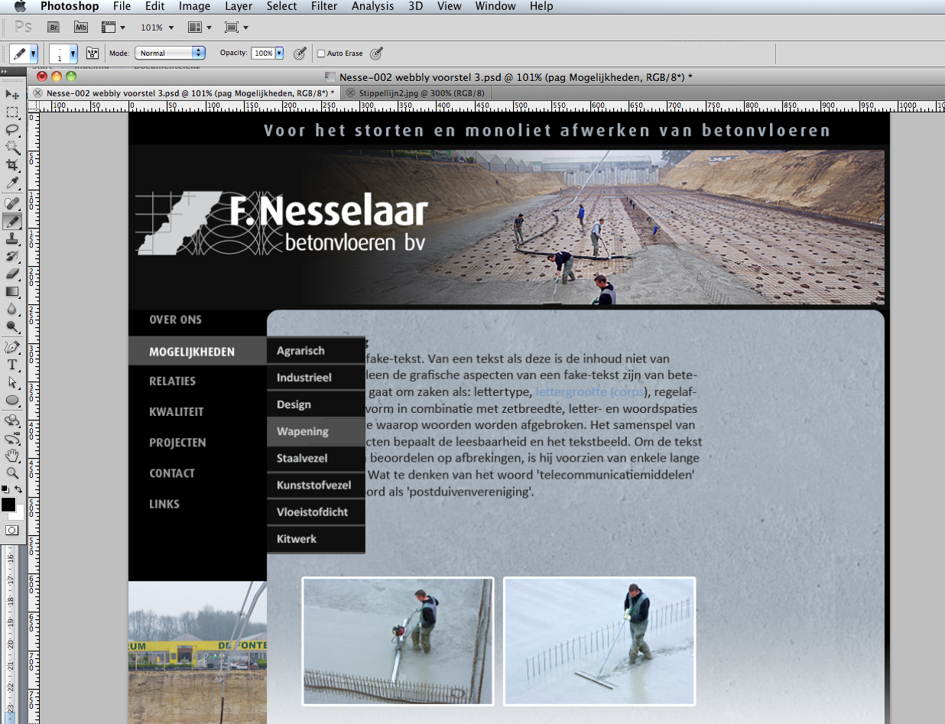This screenshot has height=724, width=945.
Task: Swap foreground and background colors
Action: coord(18,489)
